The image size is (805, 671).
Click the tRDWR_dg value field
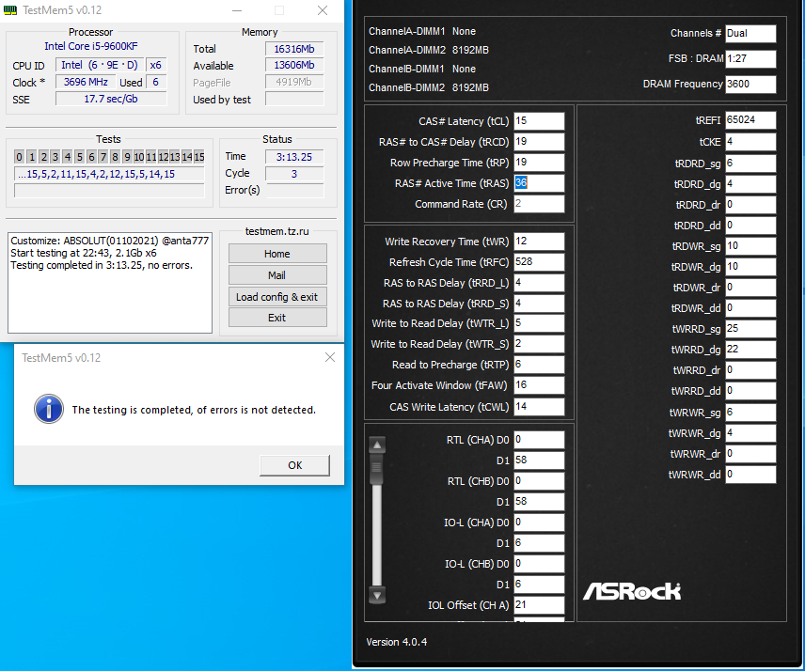pos(750,266)
